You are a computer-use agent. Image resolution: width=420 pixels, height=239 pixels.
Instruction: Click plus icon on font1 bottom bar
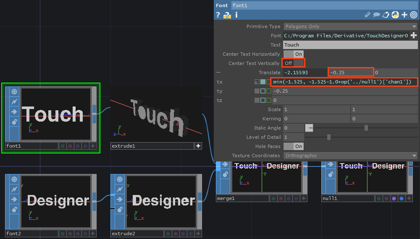(93, 145)
